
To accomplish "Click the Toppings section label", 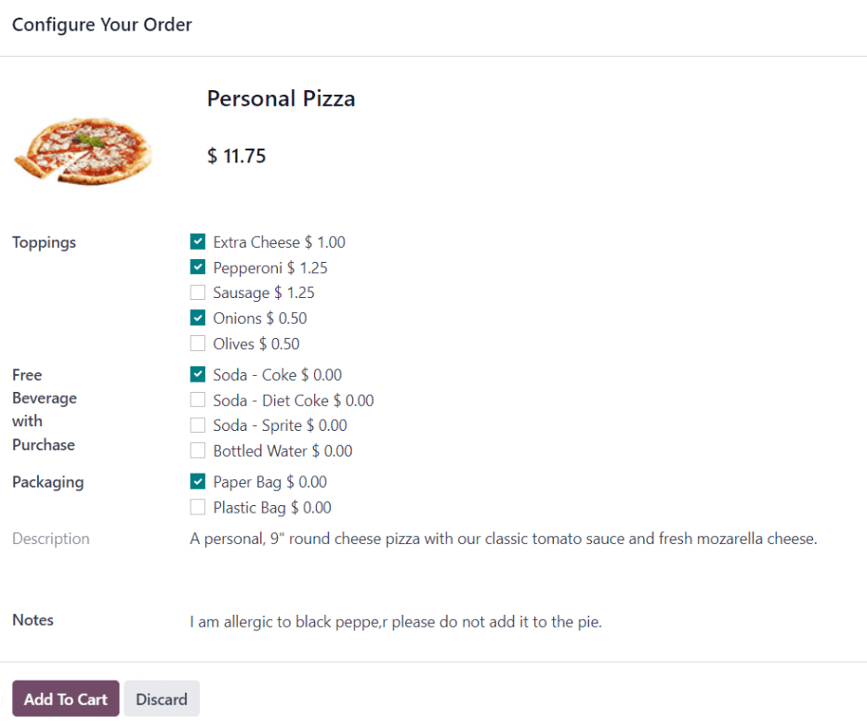I will point(44,241).
